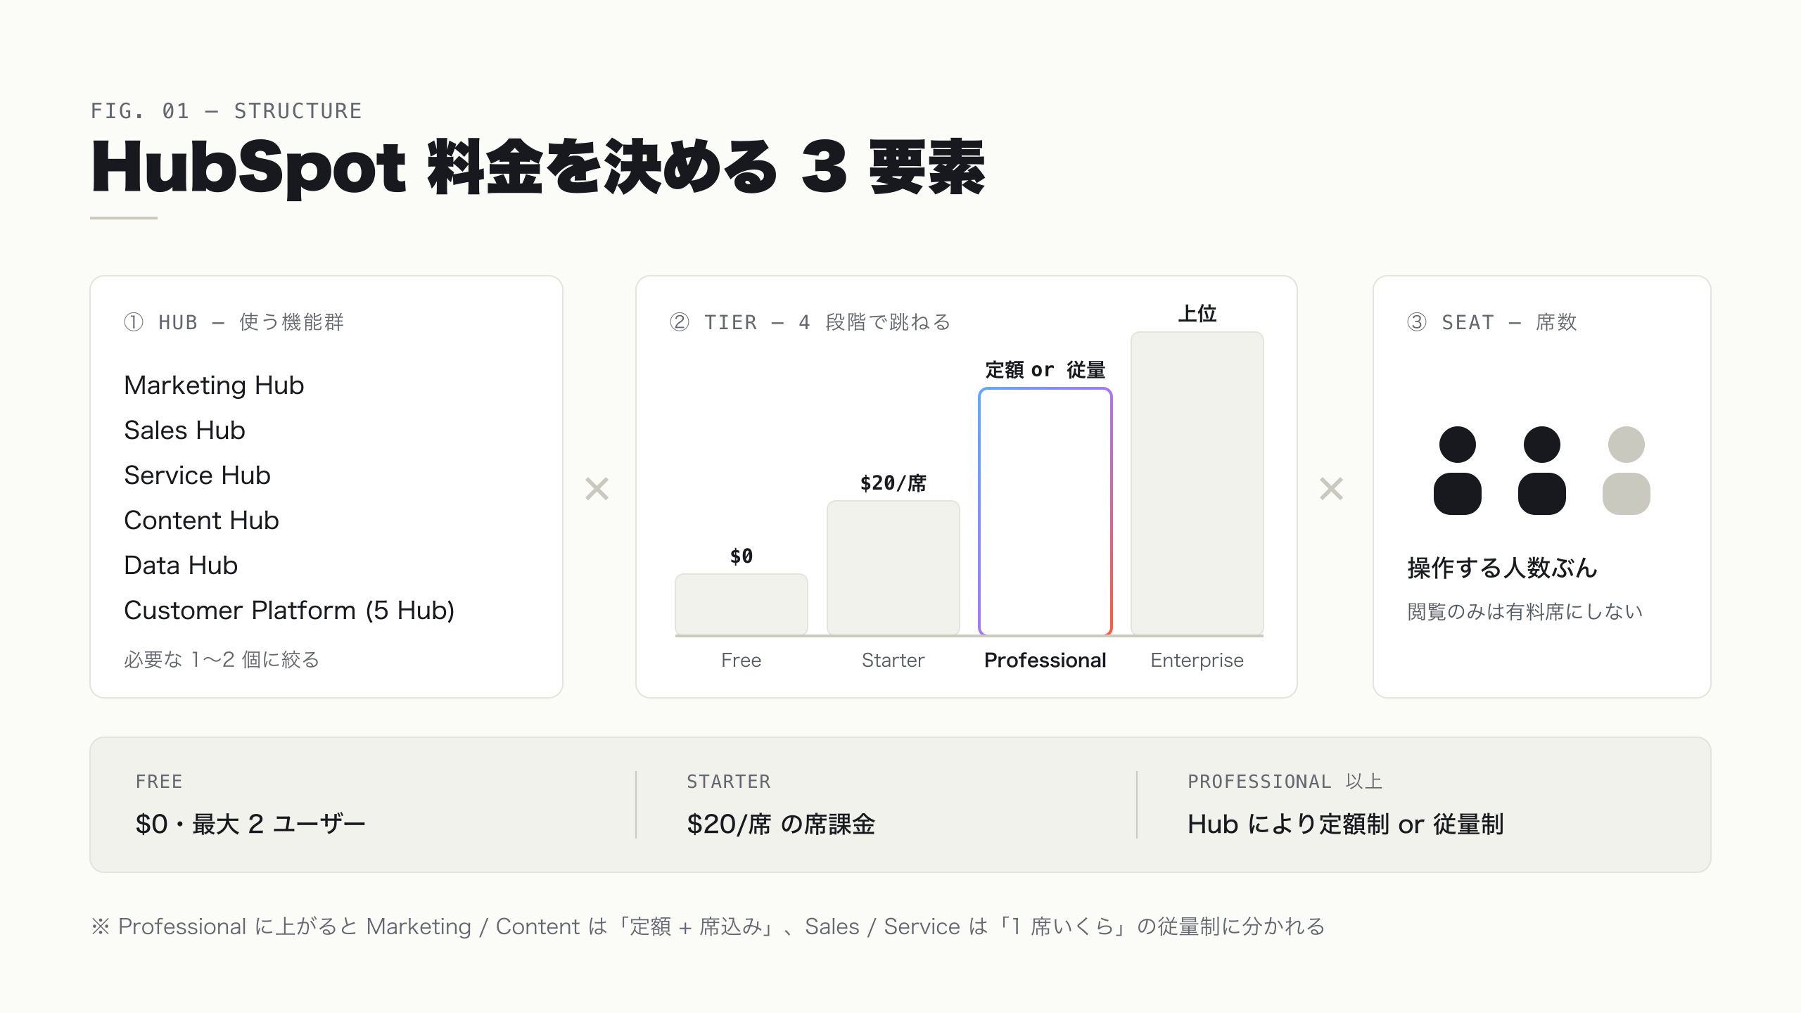Click the second dark person seat icon
This screenshot has height=1013, width=1801.
pyautogui.click(x=1541, y=470)
